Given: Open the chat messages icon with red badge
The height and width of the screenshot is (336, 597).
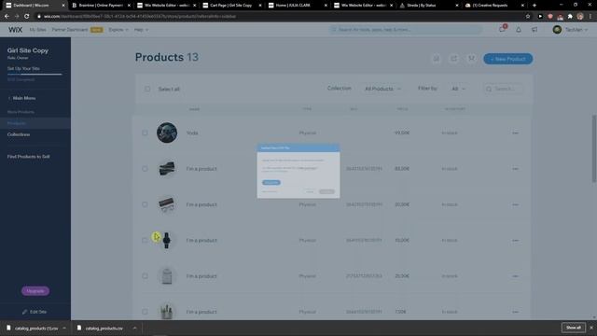Looking at the screenshot, I should tap(502, 29).
